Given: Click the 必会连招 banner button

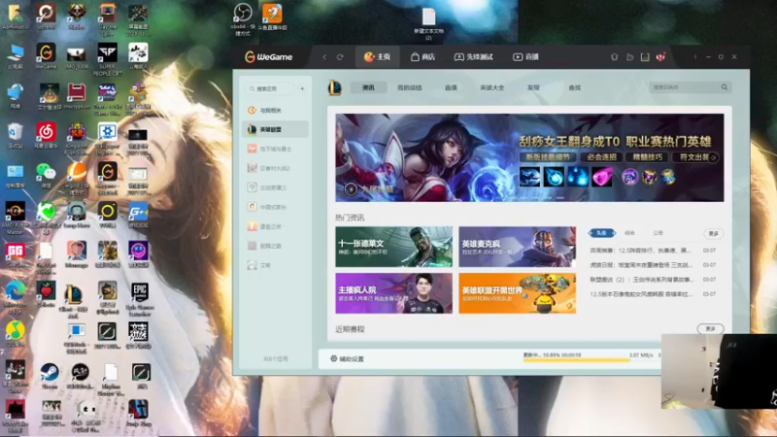Looking at the screenshot, I should (601, 157).
